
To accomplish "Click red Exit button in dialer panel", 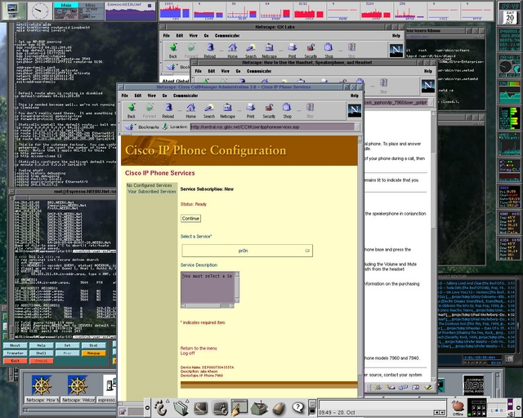I will click(x=15, y=361).
